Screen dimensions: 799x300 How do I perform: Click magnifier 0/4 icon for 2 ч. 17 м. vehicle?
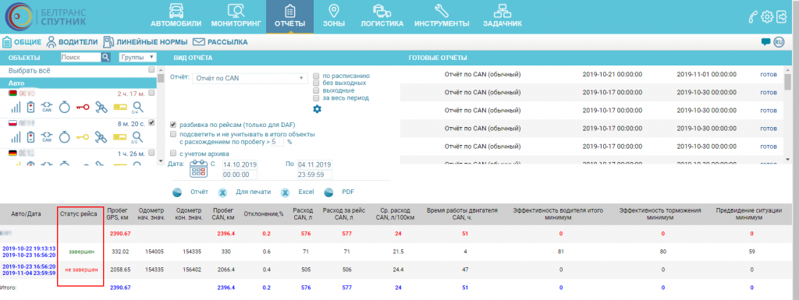(x=137, y=108)
